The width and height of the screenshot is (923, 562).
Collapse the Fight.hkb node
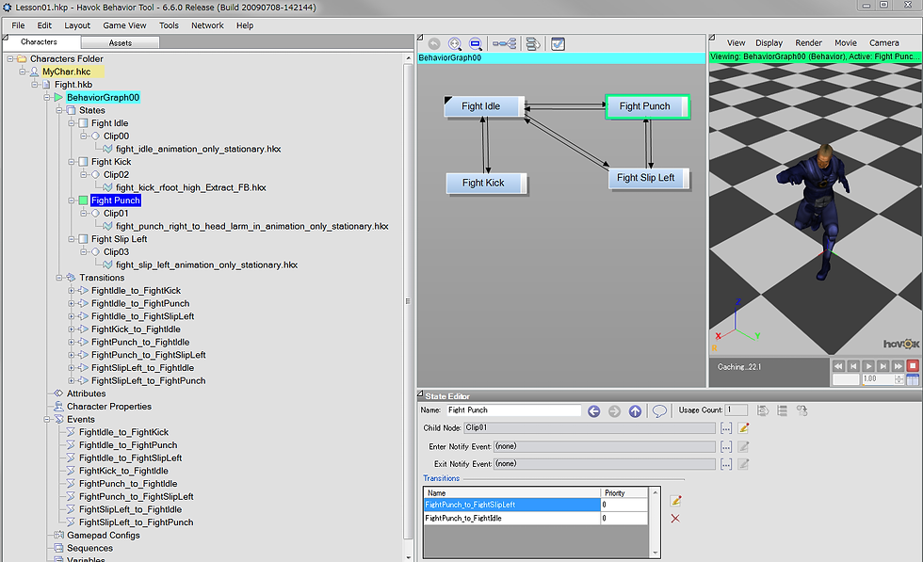tap(35, 85)
